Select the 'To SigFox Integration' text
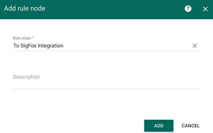 38,46
